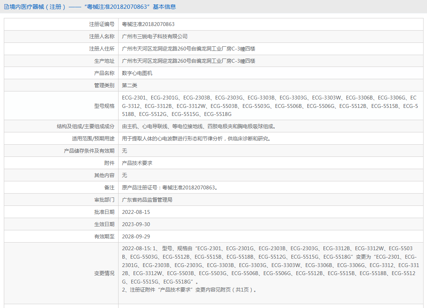The image size is (427, 308).
Task: Click the 注册人名称 label
Action: [102, 36]
